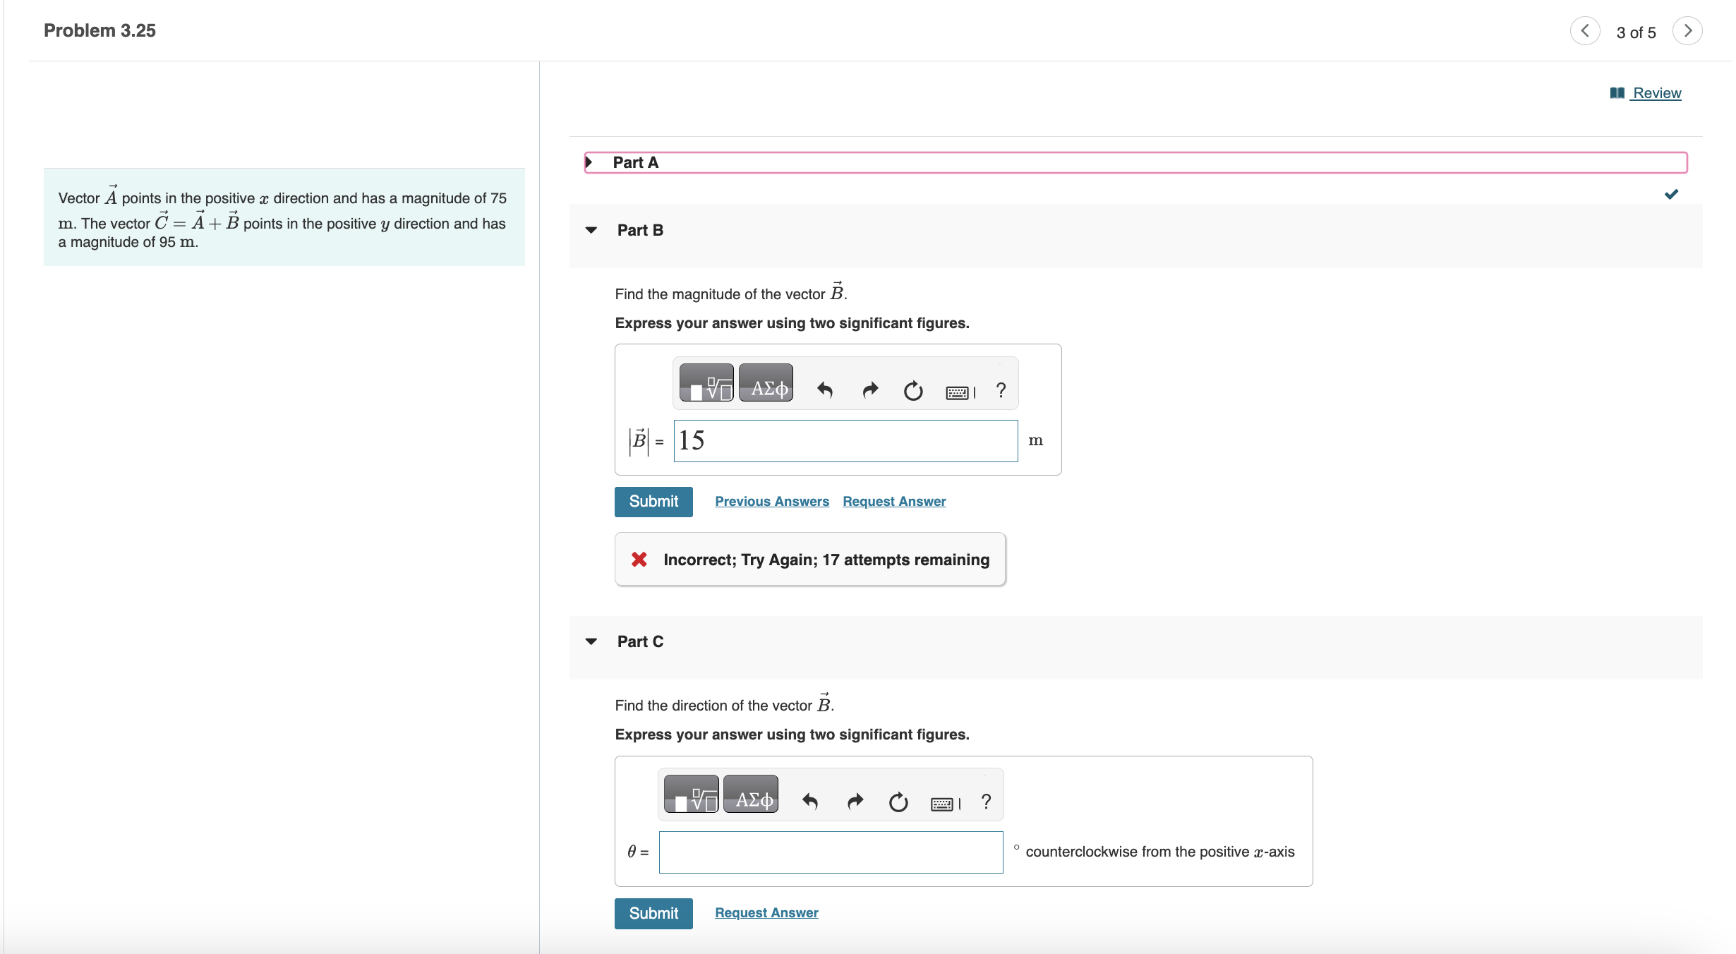
Task: Open Greek symbols palette in Part B
Action: pos(767,383)
